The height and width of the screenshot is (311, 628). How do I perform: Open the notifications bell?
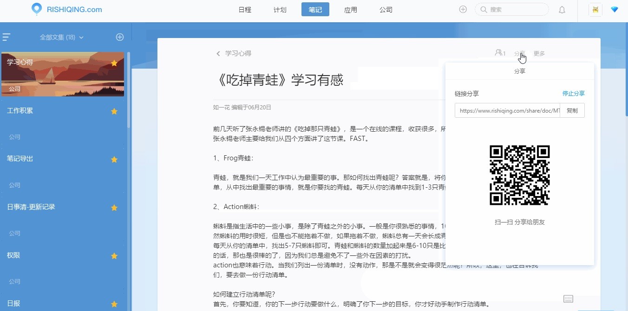click(562, 10)
